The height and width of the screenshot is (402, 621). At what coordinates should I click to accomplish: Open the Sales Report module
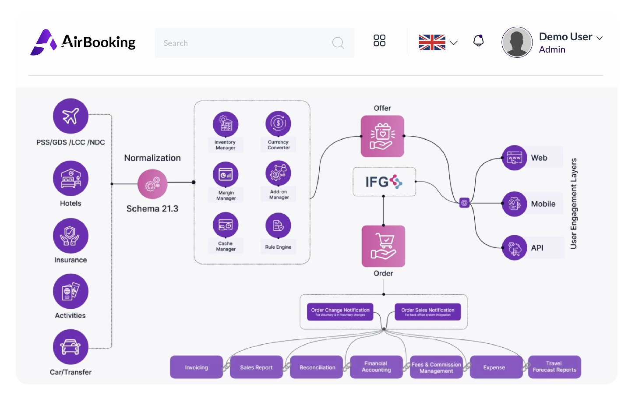click(x=256, y=367)
